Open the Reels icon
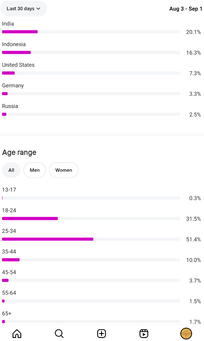Viewport: 204px width, 341px height. (x=144, y=333)
